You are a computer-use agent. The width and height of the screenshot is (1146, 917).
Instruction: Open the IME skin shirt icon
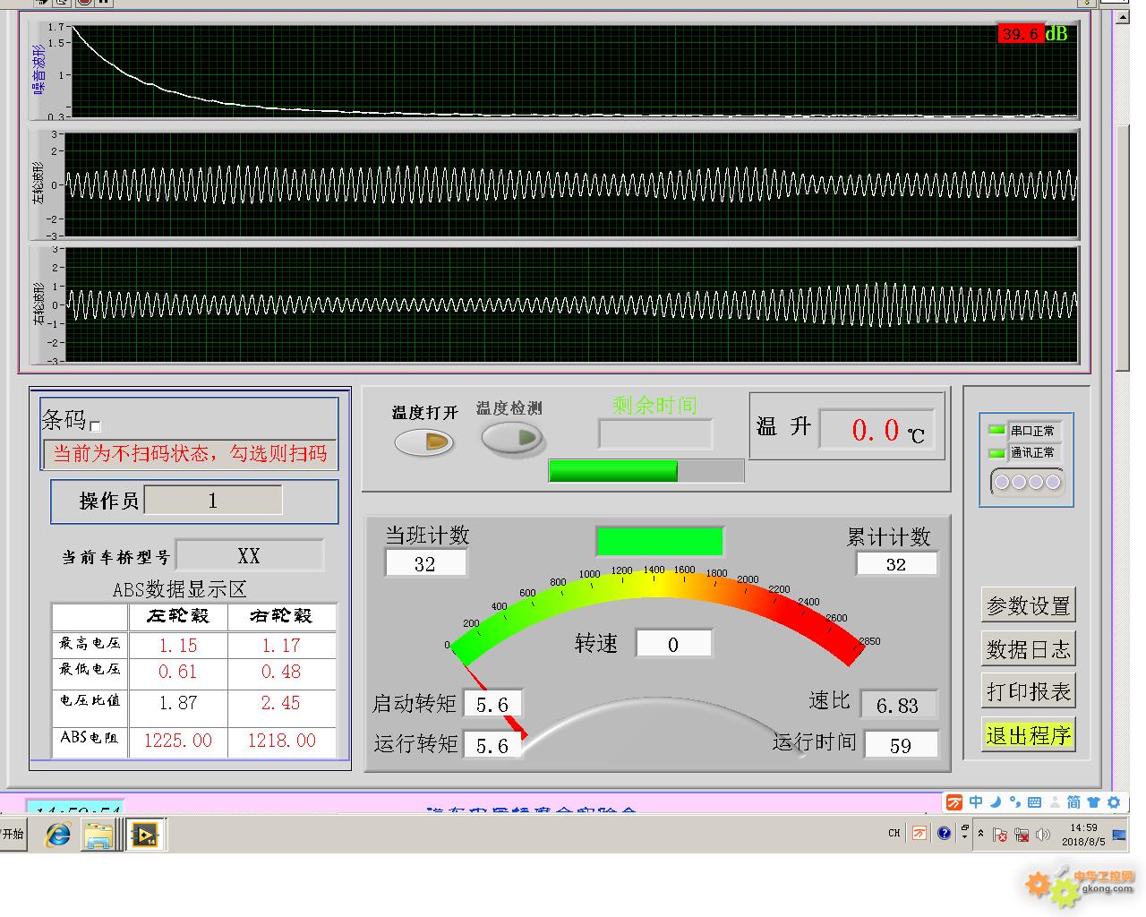coord(1094,802)
